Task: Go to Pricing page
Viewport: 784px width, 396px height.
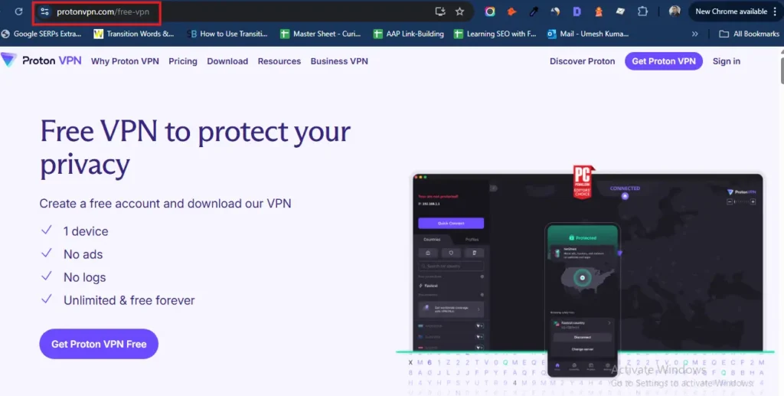Action: [183, 61]
